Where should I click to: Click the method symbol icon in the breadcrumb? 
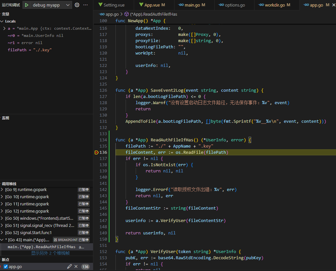pos(127,14)
